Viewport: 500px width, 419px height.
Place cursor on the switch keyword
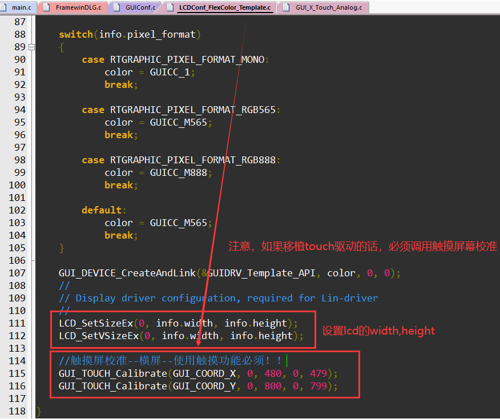click(75, 34)
